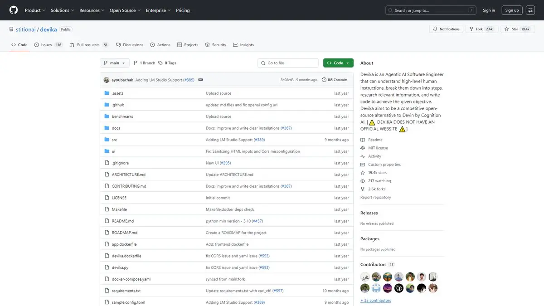
Task: Expand the Open Source menu
Action: 125,10
